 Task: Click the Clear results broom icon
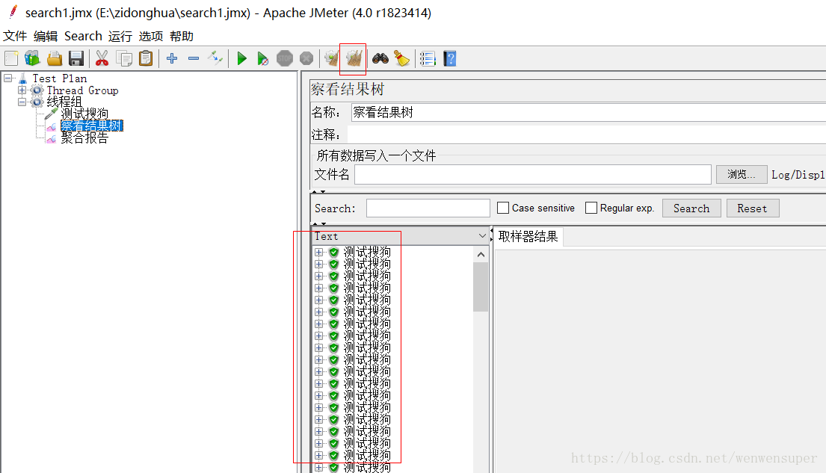tap(331, 58)
